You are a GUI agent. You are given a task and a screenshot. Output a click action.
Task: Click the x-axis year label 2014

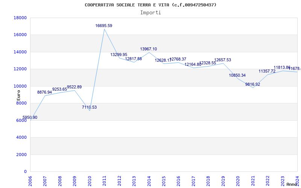coord(149,181)
